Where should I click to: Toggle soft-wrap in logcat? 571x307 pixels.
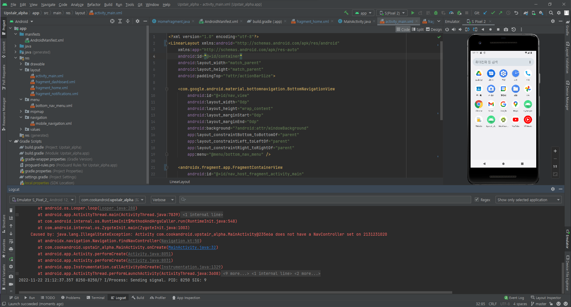tap(11, 241)
